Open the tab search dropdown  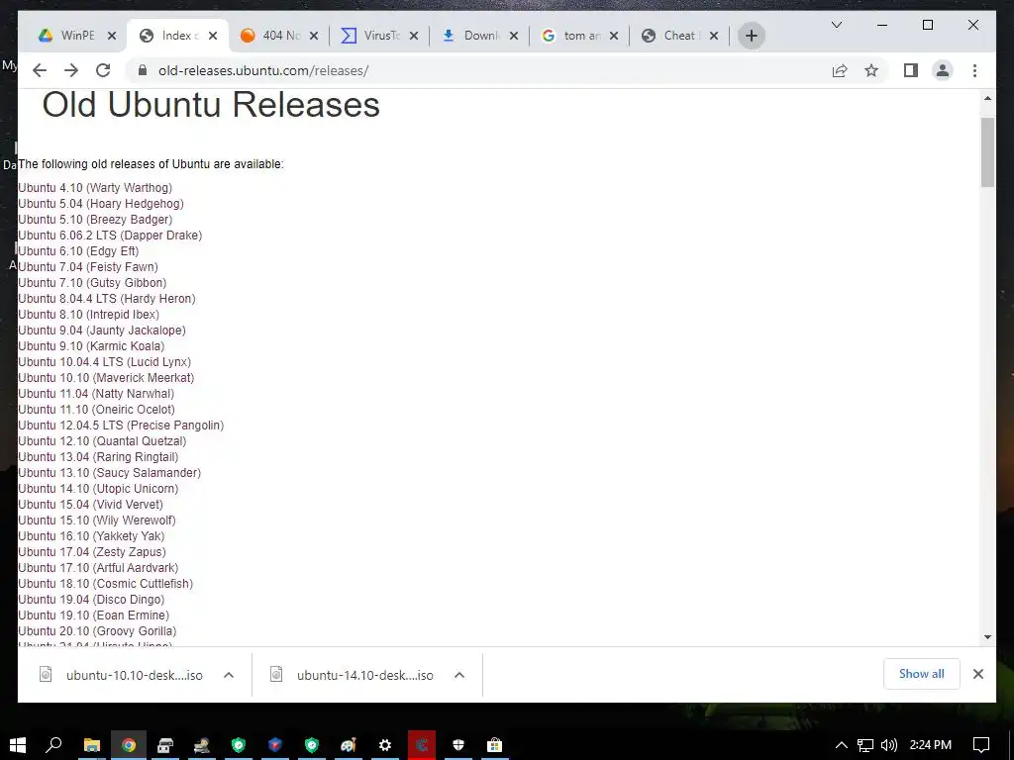pyautogui.click(x=836, y=25)
